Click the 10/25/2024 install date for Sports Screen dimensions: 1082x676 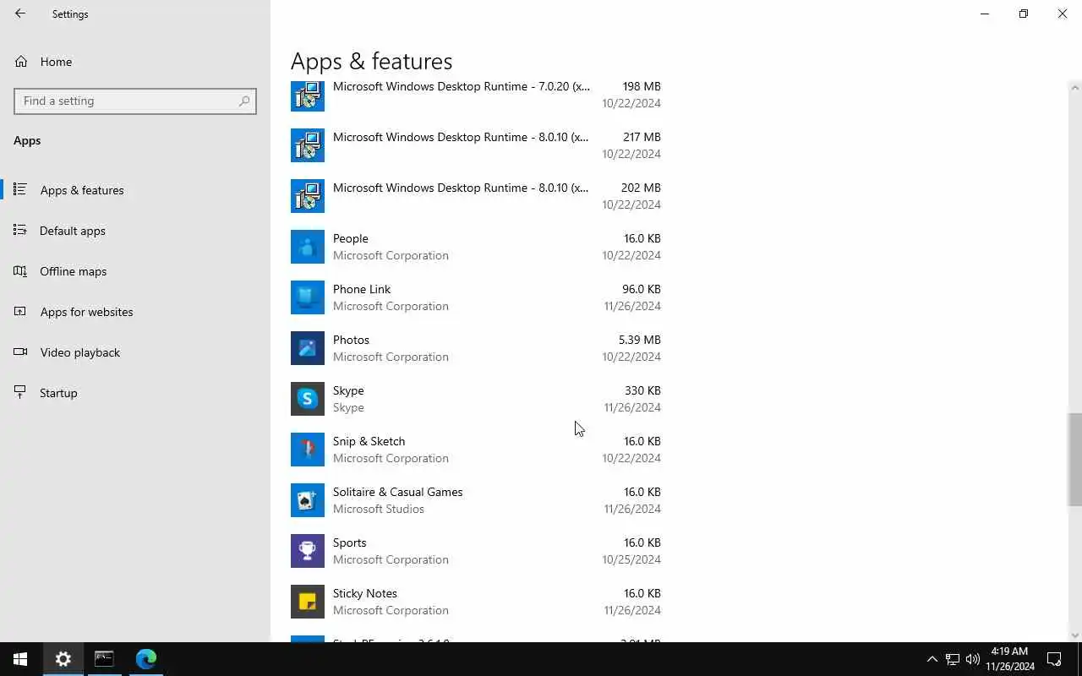click(631, 559)
